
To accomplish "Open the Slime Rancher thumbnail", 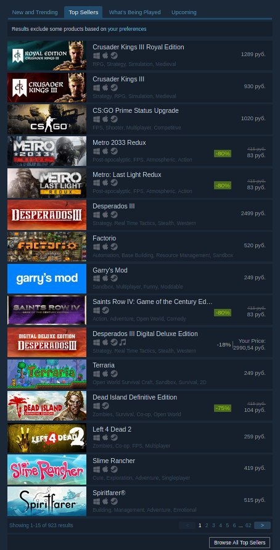I will [47, 470].
